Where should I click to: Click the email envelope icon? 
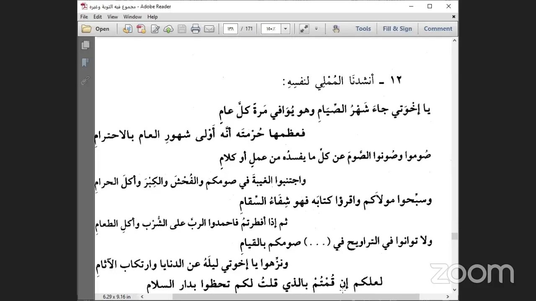(x=209, y=29)
